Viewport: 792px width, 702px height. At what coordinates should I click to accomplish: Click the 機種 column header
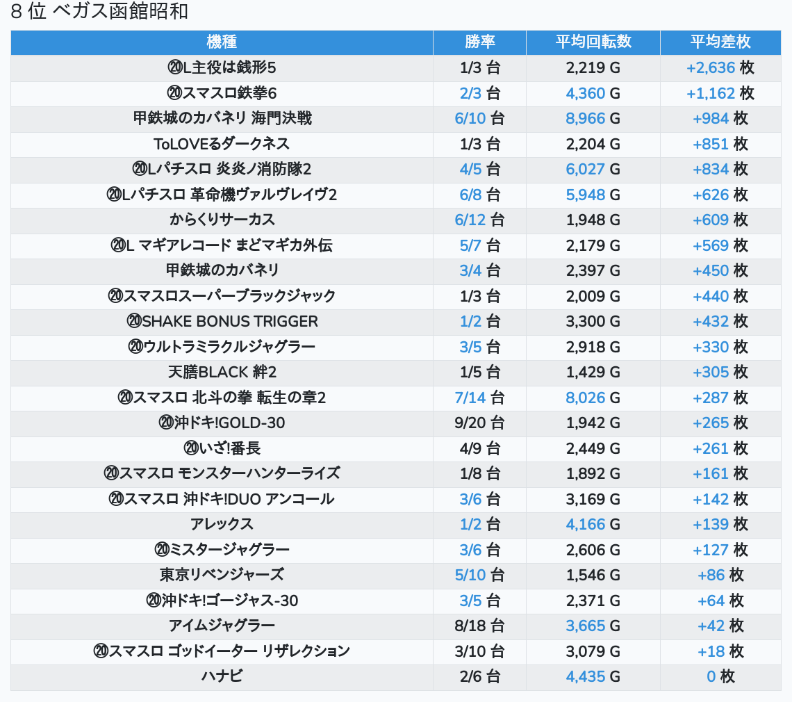(x=222, y=42)
